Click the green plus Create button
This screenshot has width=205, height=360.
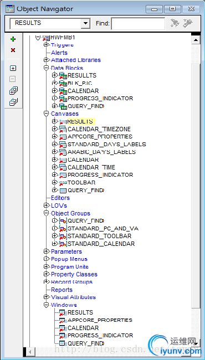13,39
